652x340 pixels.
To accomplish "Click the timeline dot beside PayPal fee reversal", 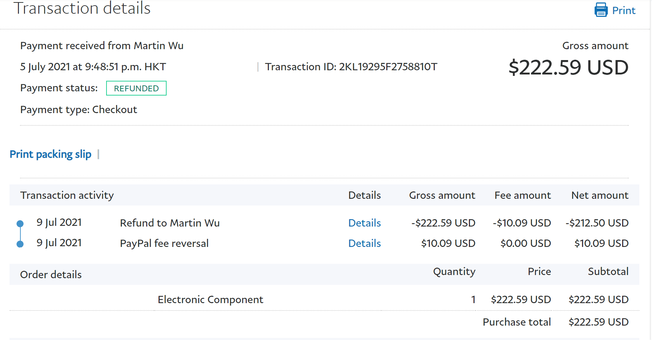I will point(20,244).
